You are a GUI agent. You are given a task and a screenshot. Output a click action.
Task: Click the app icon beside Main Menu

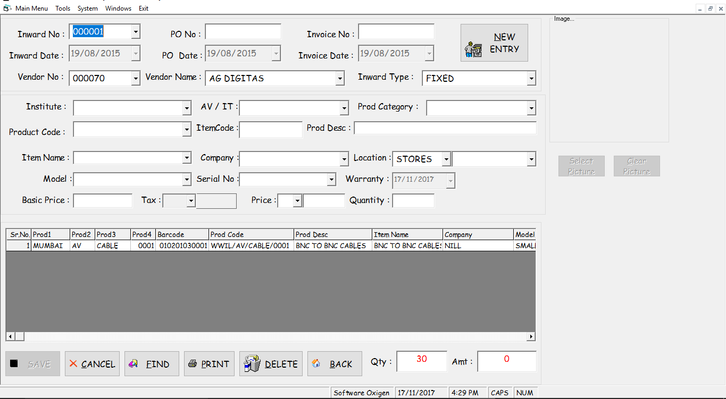tap(7, 8)
